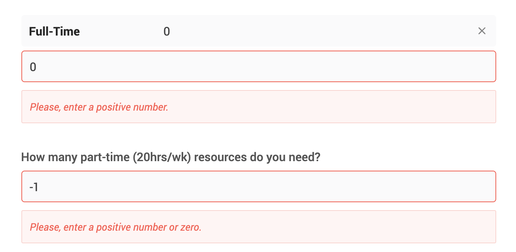
Task: Click the value 0 next to Full-Time
Action: coord(167,31)
